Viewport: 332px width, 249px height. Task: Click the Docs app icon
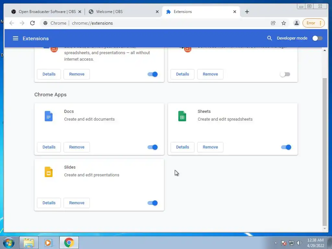[x=49, y=116]
